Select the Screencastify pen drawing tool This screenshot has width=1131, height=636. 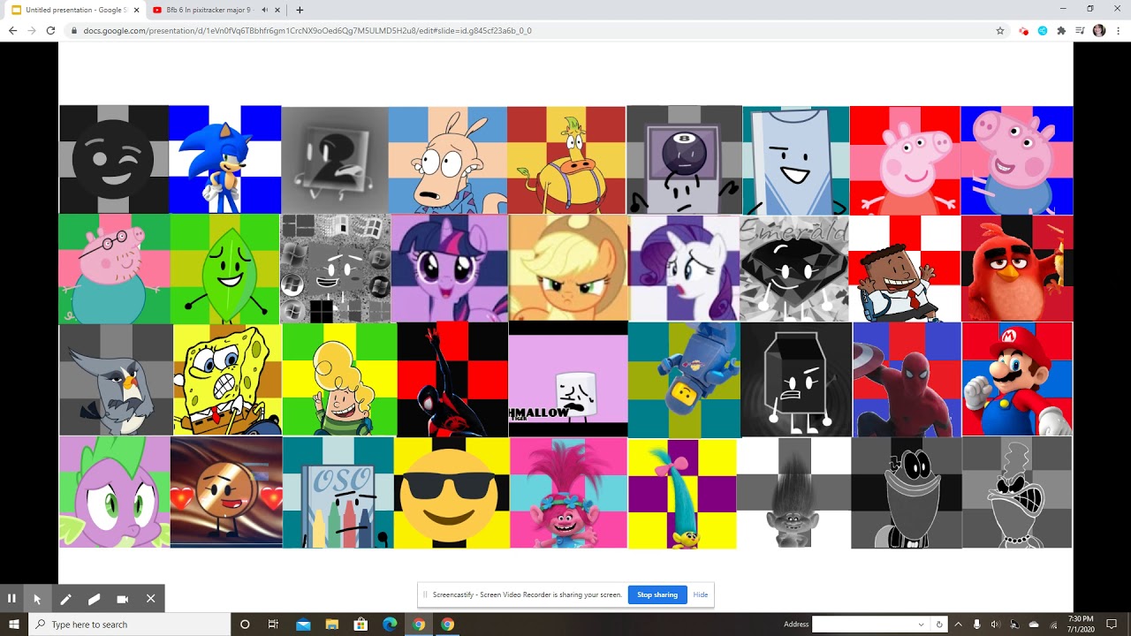coord(65,598)
